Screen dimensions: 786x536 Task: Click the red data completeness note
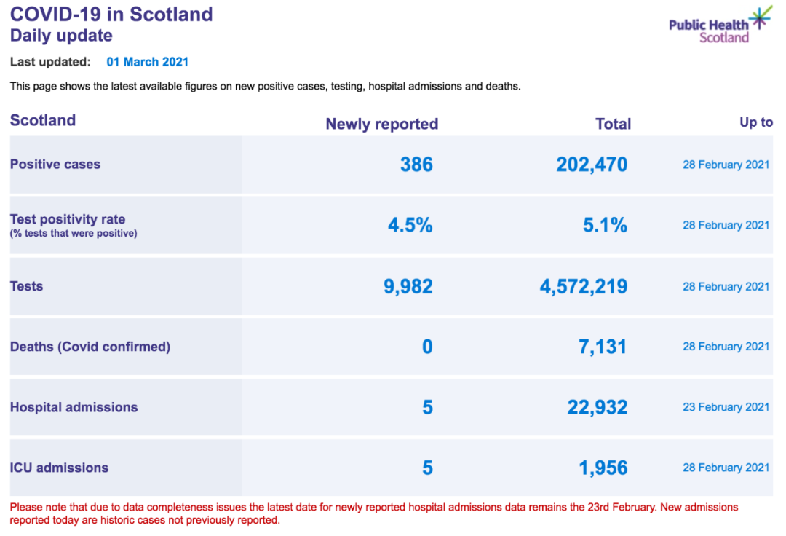click(374, 513)
